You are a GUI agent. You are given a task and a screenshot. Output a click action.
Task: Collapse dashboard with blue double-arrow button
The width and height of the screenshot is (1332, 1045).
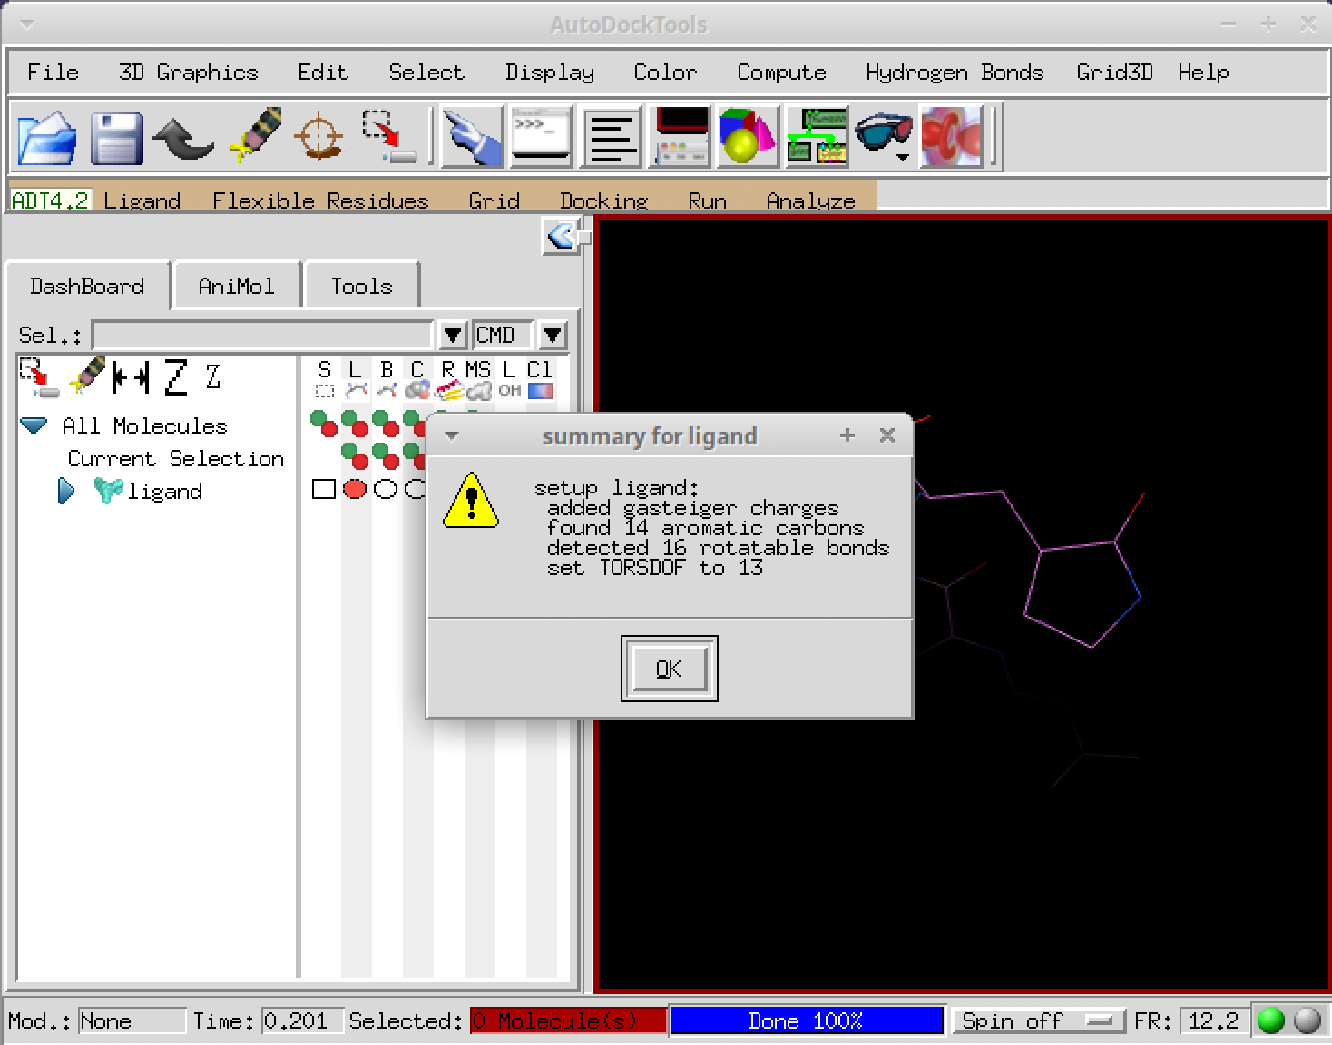pyautogui.click(x=561, y=238)
